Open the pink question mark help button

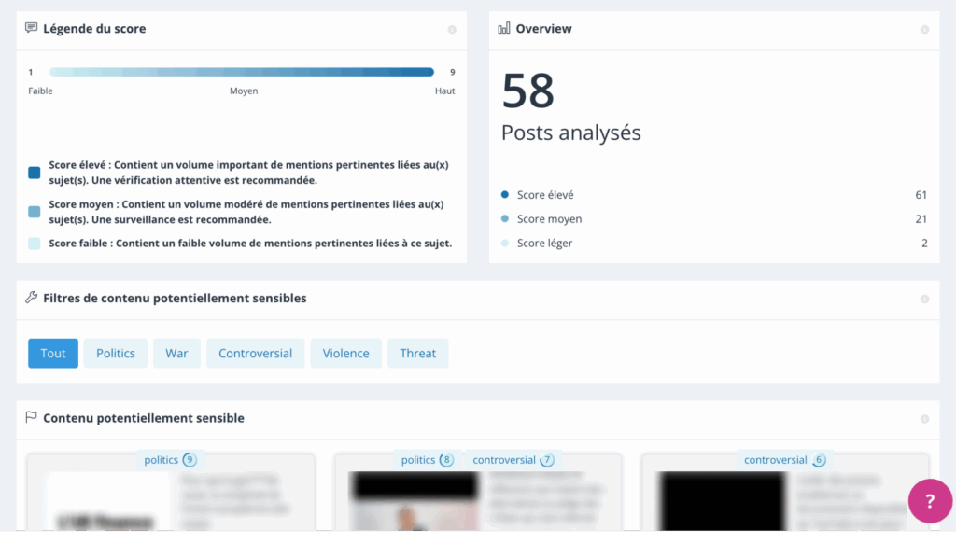(929, 502)
